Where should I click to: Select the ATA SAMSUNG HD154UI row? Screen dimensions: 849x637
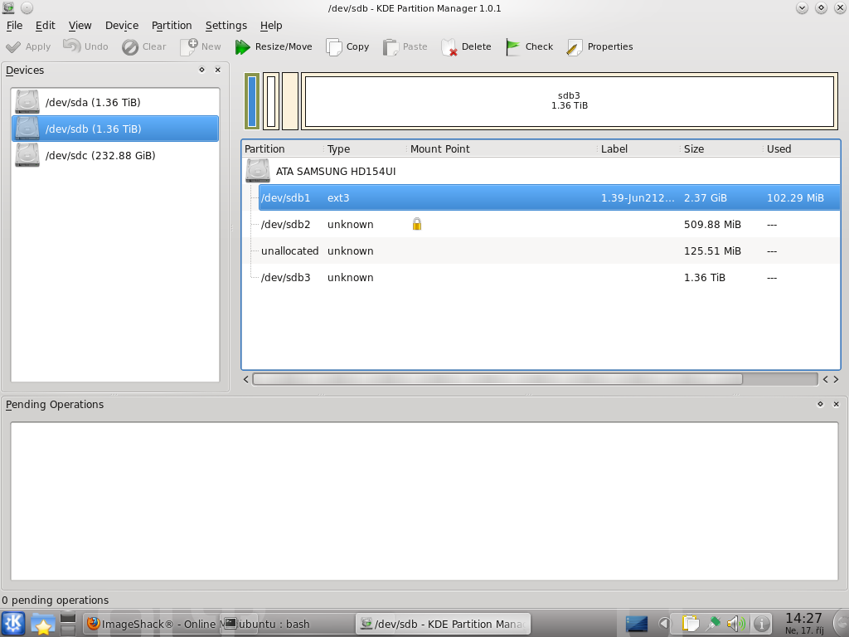pos(541,171)
